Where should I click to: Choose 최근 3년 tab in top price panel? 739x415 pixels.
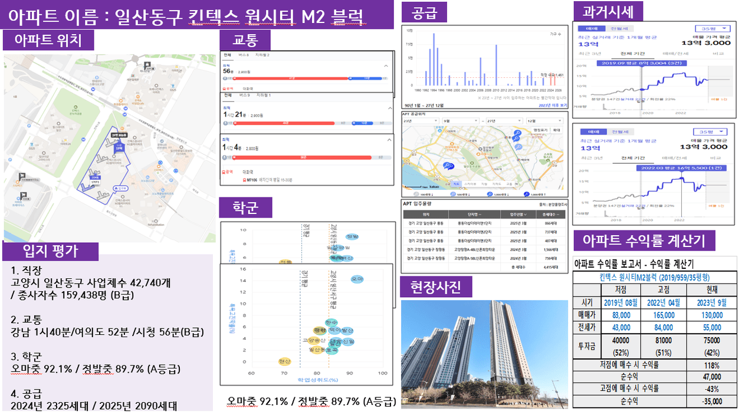[x=590, y=53]
